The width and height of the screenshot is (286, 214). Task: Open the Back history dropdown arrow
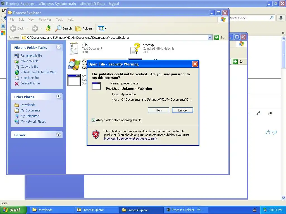coord(27,28)
